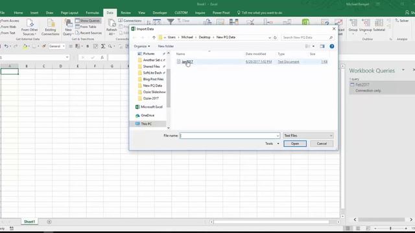Open the address bar history dropdown

(x=270, y=38)
